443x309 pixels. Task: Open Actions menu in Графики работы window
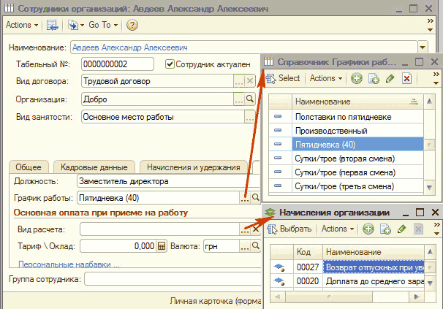pyautogui.click(x=326, y=78)
